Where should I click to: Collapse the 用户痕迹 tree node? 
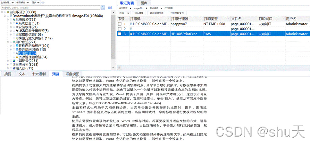[x=8, y=42]
